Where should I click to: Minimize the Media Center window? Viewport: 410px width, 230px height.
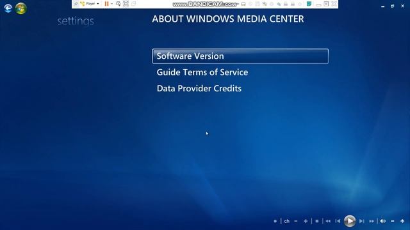(383, 6)
